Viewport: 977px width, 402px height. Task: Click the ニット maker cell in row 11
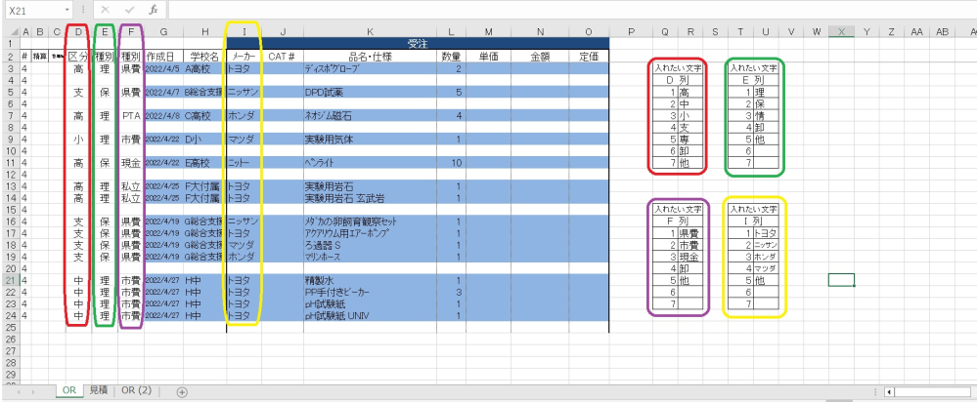[244, 163]
